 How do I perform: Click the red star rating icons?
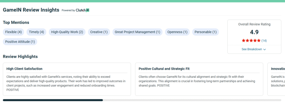251,41
